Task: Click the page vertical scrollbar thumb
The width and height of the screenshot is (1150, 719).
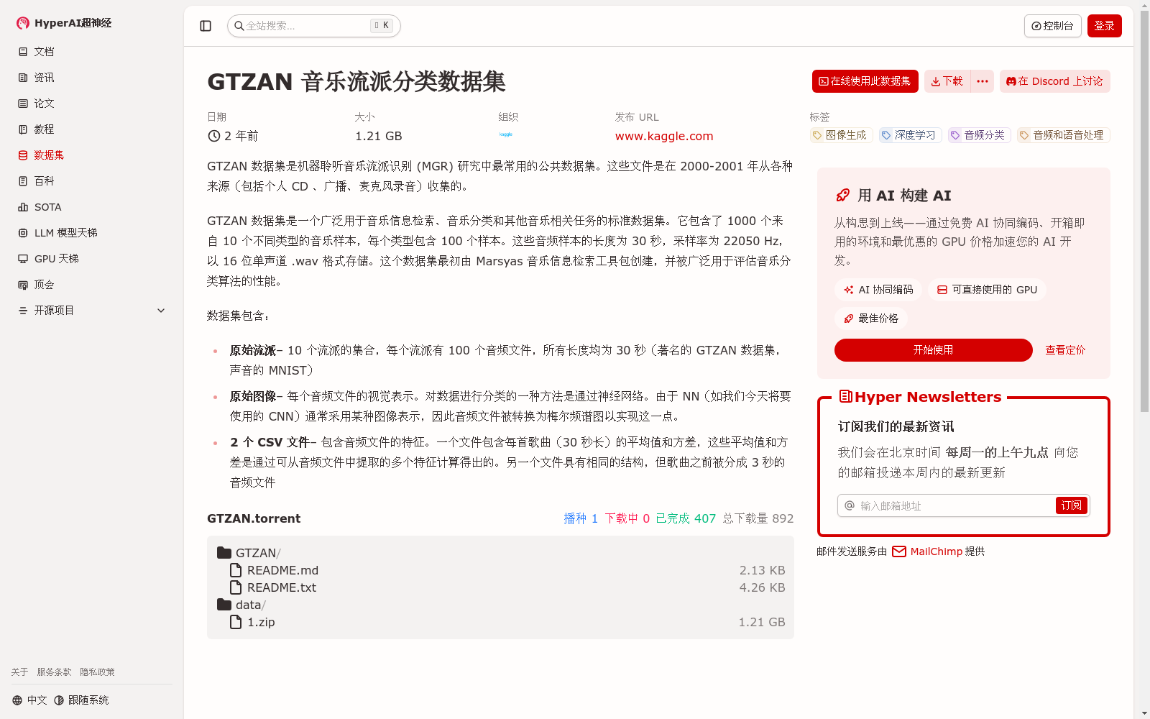Action: pyautogui.click(x=1144, y=212)
